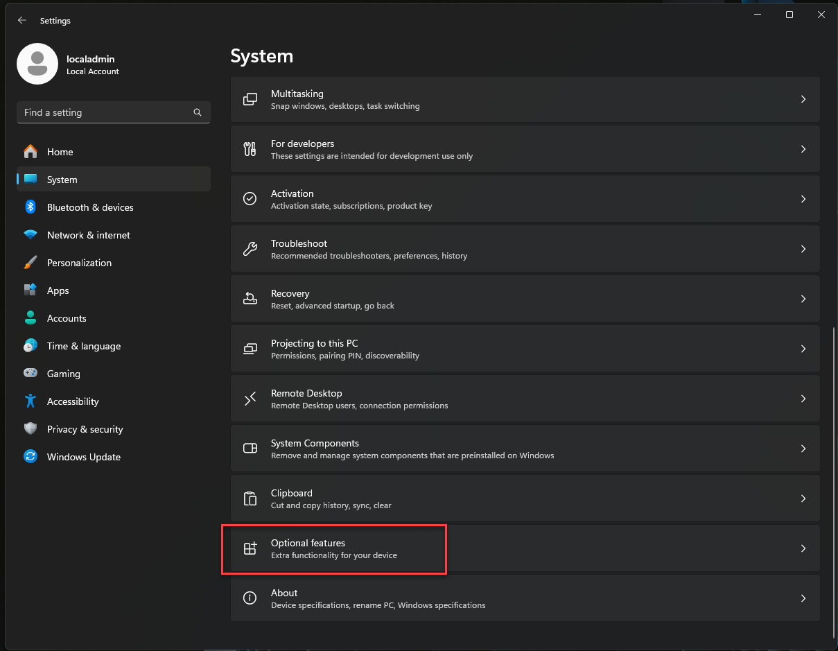Image resolution: width=838 pixels, height=651 pixels.
Task: Expand the About row chevron
Action: pyautogui.click(x=803, y=598)
